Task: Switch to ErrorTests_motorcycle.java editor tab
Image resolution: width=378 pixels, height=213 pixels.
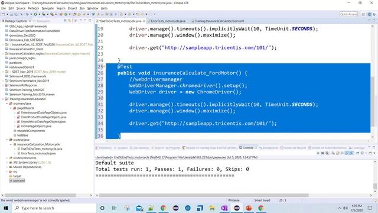Action: [x=166, y=21]
